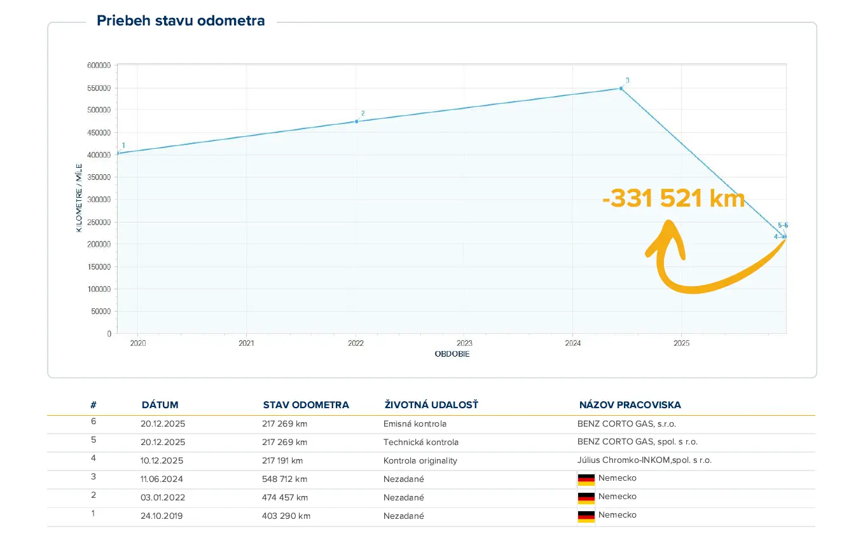
Task: Click the NÁZOV PRACOVISKA column header
Action: tap(630, 405)
